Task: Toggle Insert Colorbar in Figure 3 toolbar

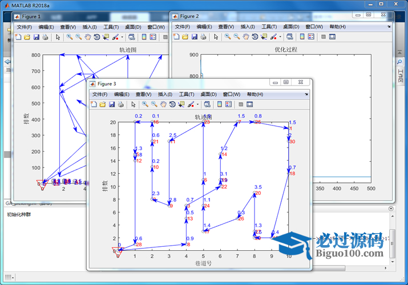Action: coord(219,104)
